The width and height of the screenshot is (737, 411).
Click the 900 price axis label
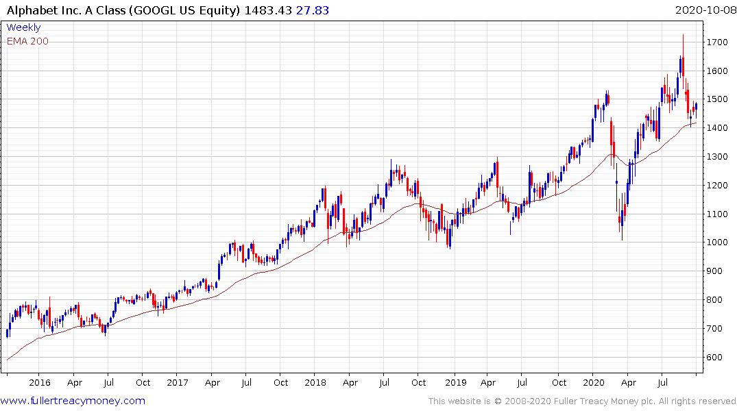pyautogui.click(x=714, y=271)
